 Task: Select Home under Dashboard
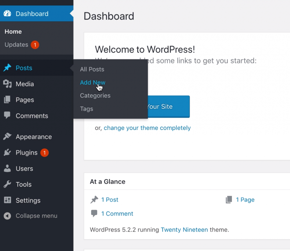coord(13,31)
